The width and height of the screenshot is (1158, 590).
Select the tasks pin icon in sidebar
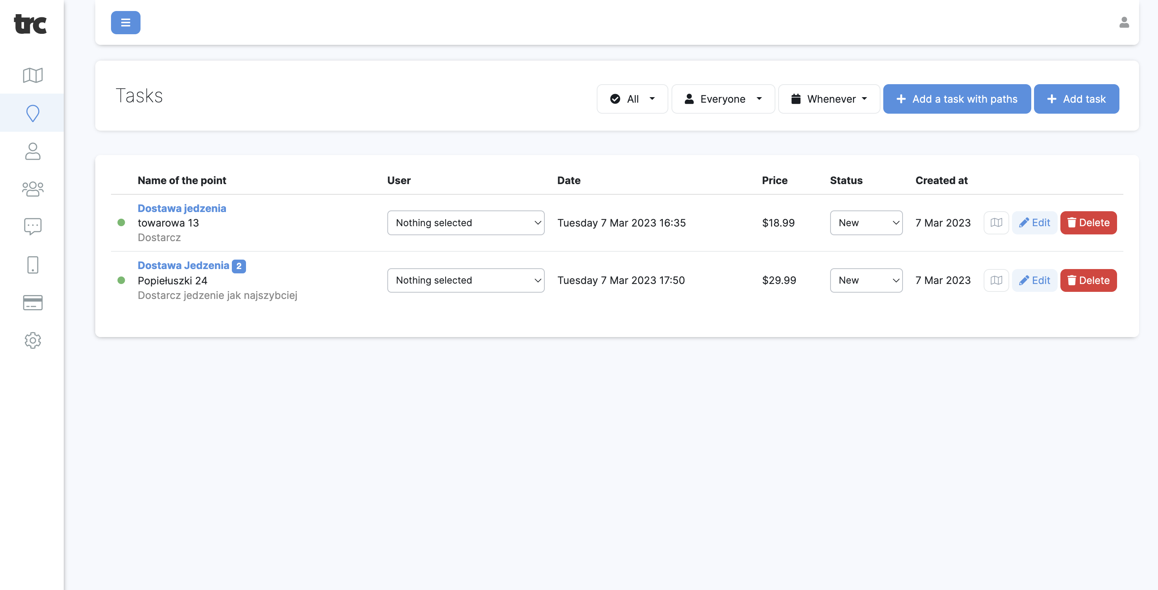tap(32, 113)
